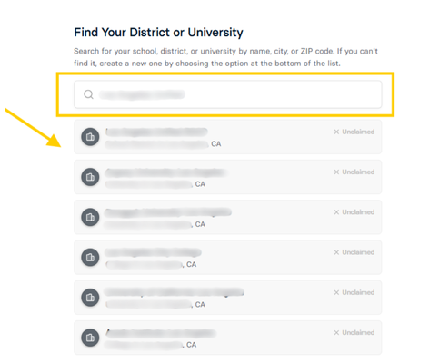439x363 pixels.
Task: Choose the first district result row
Action: [228, 137]
